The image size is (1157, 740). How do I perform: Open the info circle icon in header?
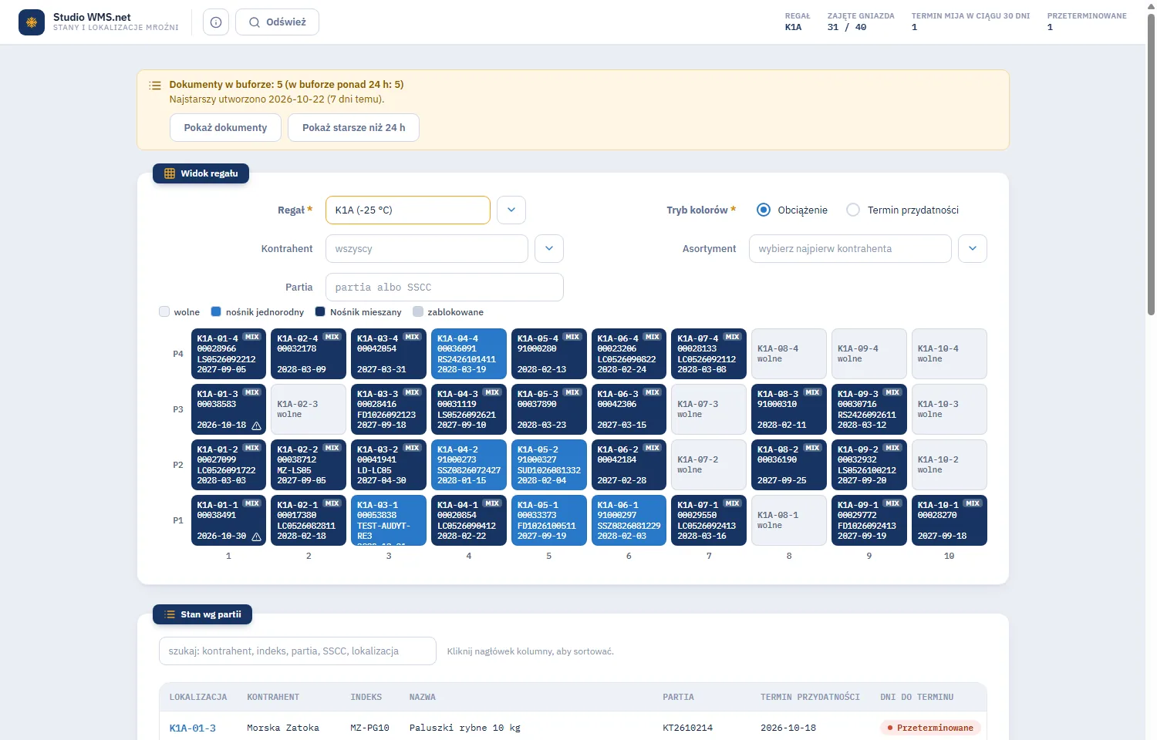coord(216,22)
